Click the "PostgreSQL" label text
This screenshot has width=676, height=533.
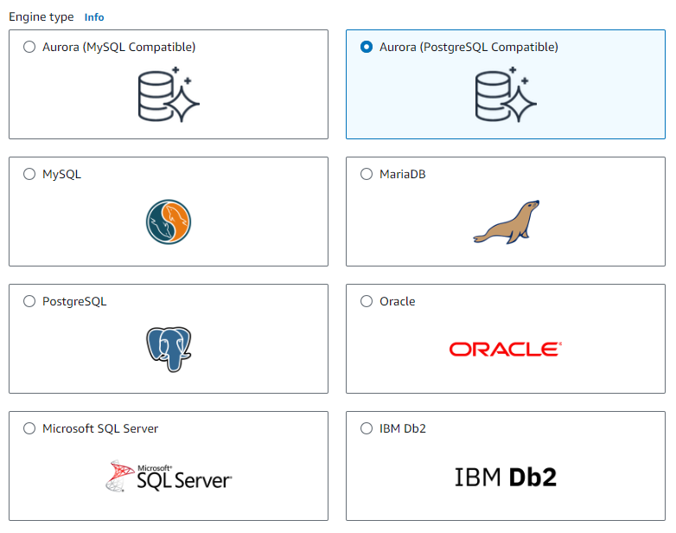click(x=74, y=302)
